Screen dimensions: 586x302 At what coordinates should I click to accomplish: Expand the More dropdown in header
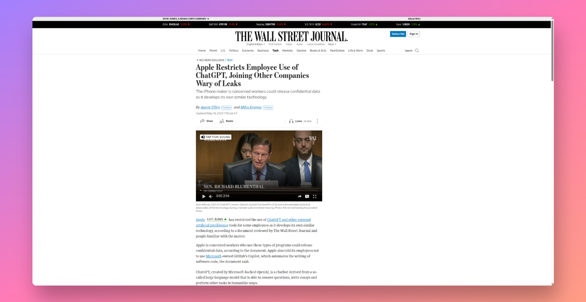pos(332,44)
